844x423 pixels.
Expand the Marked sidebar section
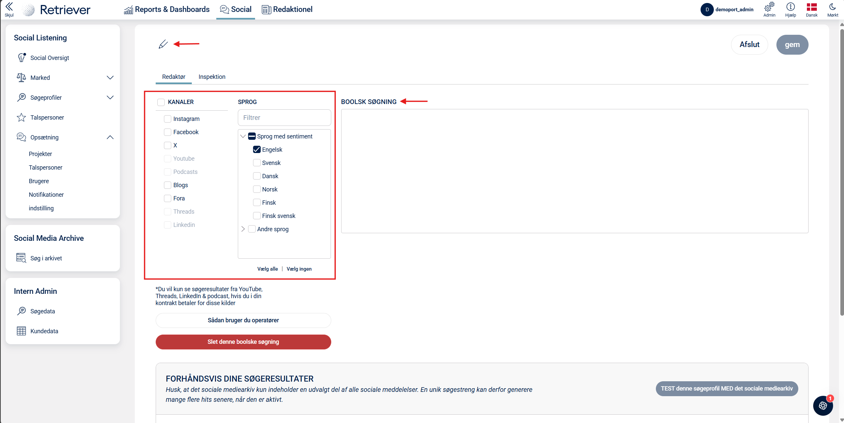pos(110,78)
